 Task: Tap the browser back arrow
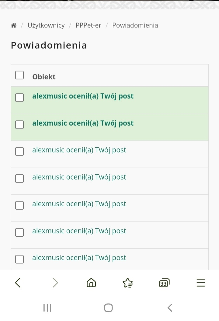point(18,283)
